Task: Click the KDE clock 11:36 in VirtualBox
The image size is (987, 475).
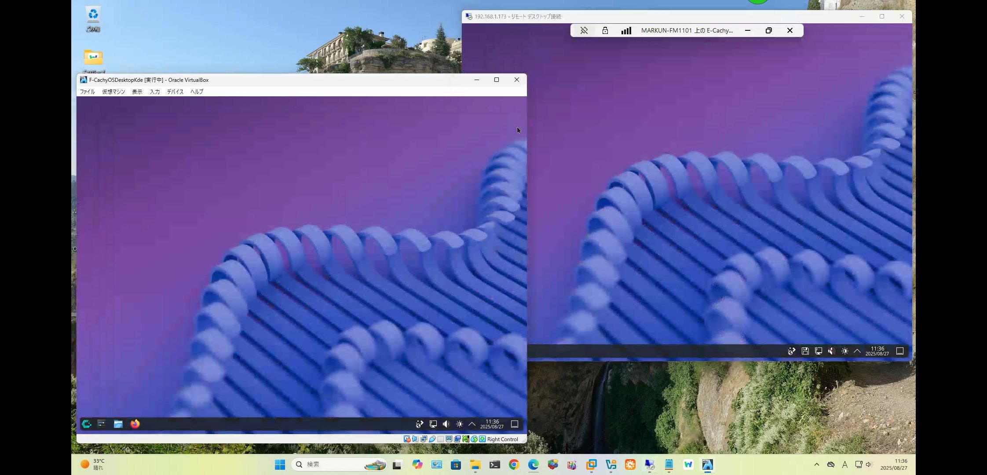Action: [492, 424]
